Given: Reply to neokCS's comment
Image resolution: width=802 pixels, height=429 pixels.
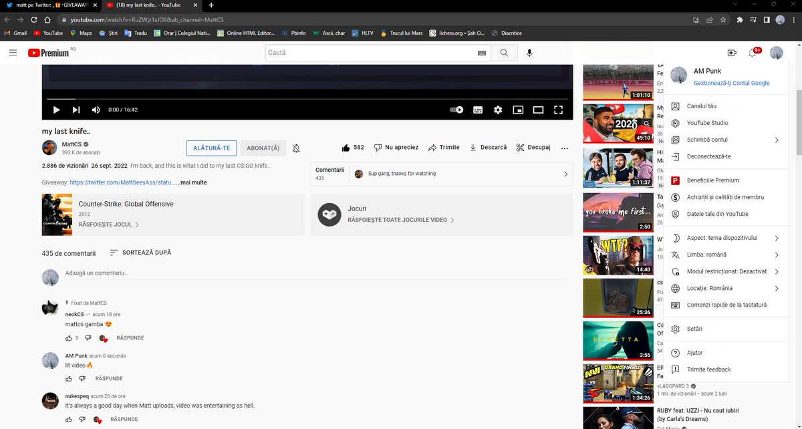Looking at the screenshot, I should click(130, 338).
